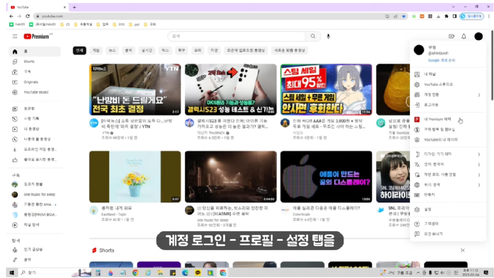Open 설정 (Settings) in account menu
Screen dimensions: 494x278
(428, 209)
